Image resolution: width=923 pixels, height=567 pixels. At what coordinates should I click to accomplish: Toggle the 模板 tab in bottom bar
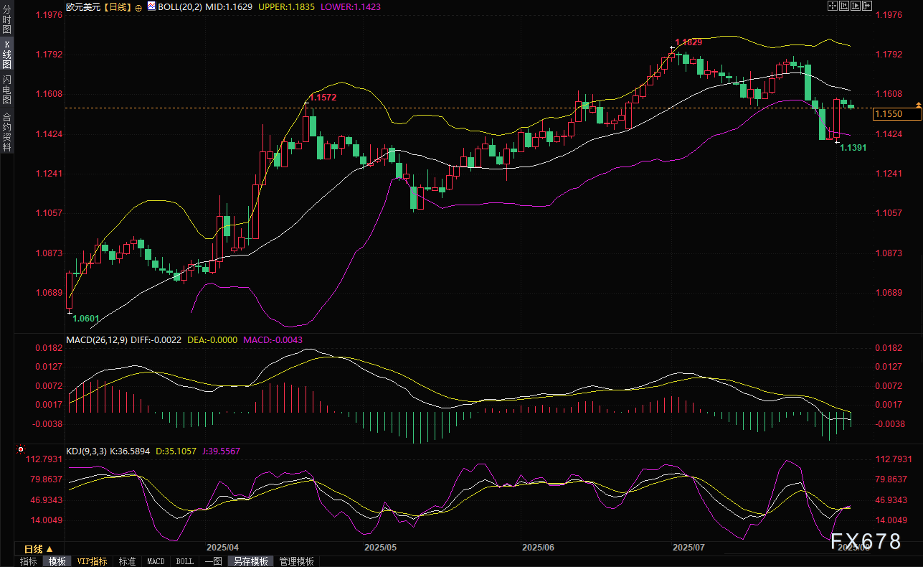coord(57,561)
